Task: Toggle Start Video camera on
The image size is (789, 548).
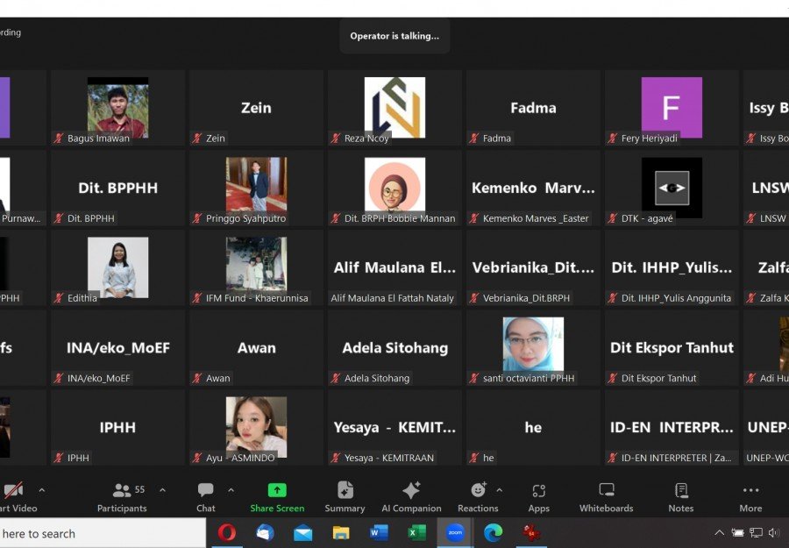Action: tap(14, 496)
